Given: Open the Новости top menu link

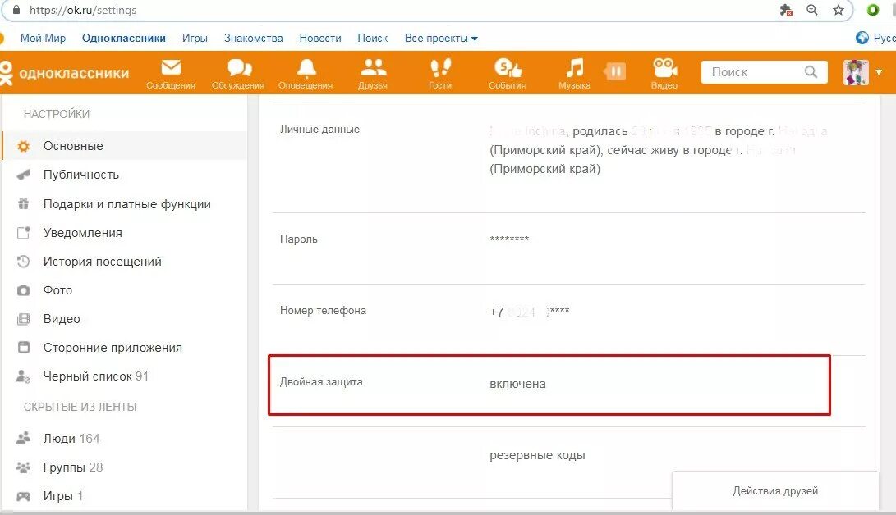Looking at the screenshot, I should (x=320, y=39).
